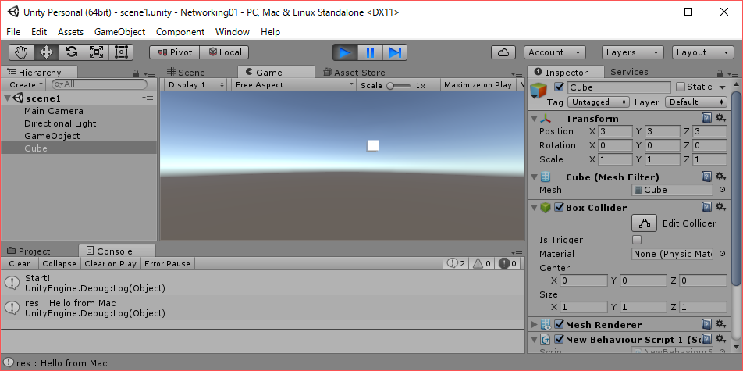Open the GameObject menu
This screenshot has width=743, height=371.
[x=119, y=32]
